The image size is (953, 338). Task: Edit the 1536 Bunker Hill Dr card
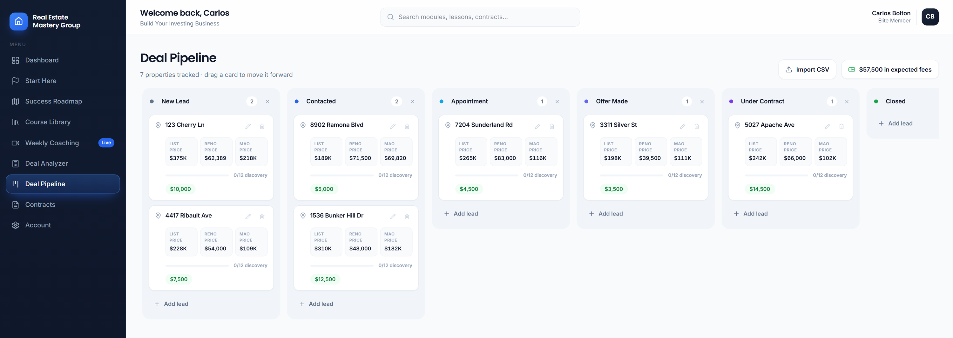point(393,217)
